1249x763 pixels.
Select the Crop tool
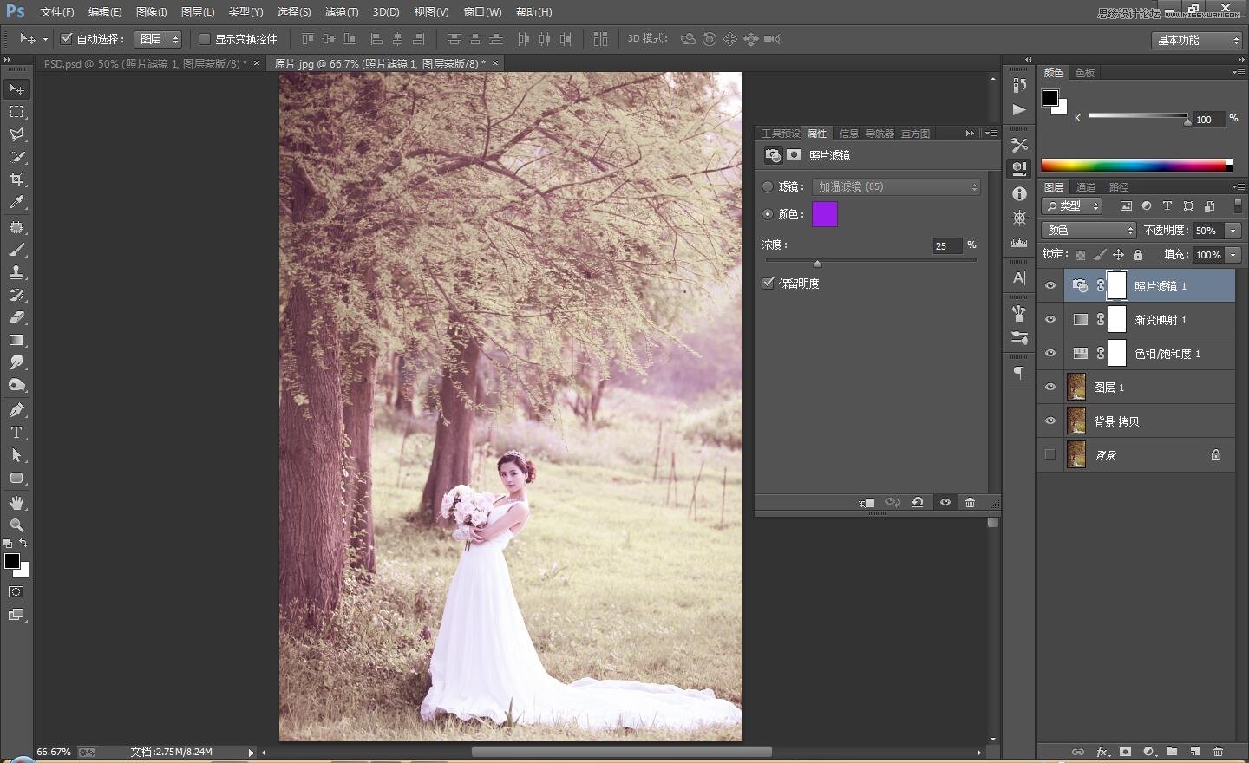pyautogui.click(x=16, y=179)
